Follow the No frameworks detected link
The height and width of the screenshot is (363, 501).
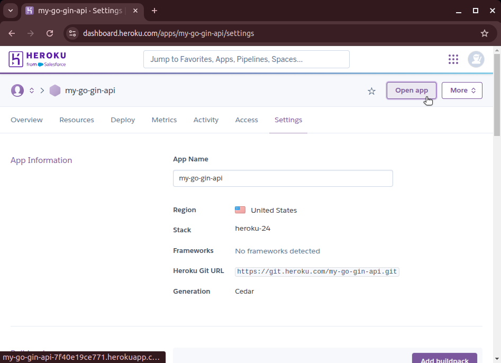pos(277,251)
